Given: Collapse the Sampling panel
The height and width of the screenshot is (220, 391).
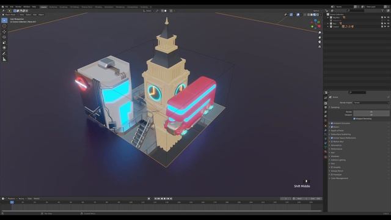Looking at the screenshot, I should coord(335,108).
